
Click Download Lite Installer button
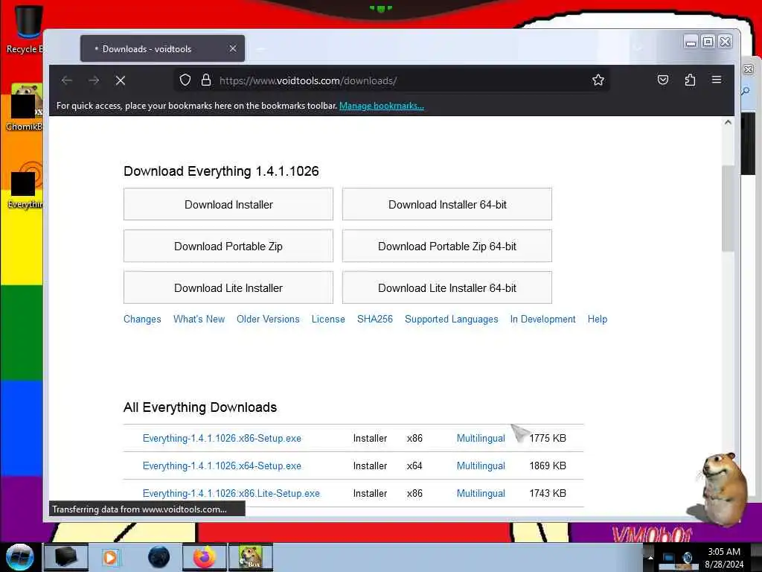click(228, 288)
